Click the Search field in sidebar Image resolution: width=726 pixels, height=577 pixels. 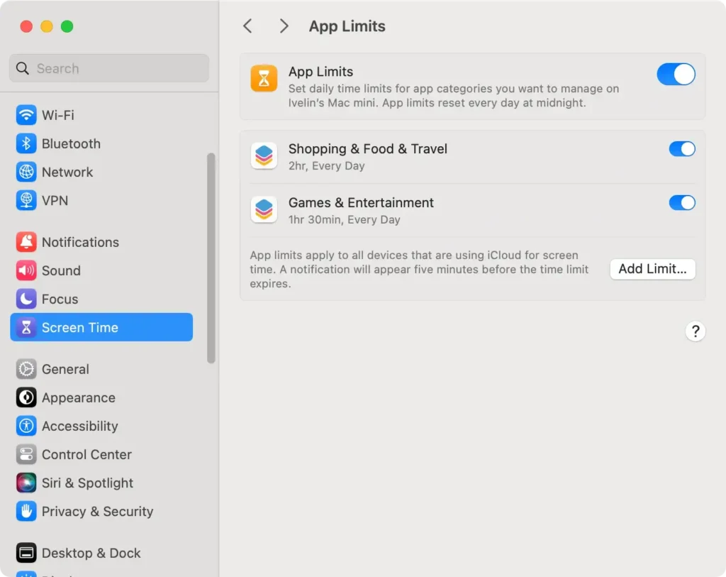point(110,69)
